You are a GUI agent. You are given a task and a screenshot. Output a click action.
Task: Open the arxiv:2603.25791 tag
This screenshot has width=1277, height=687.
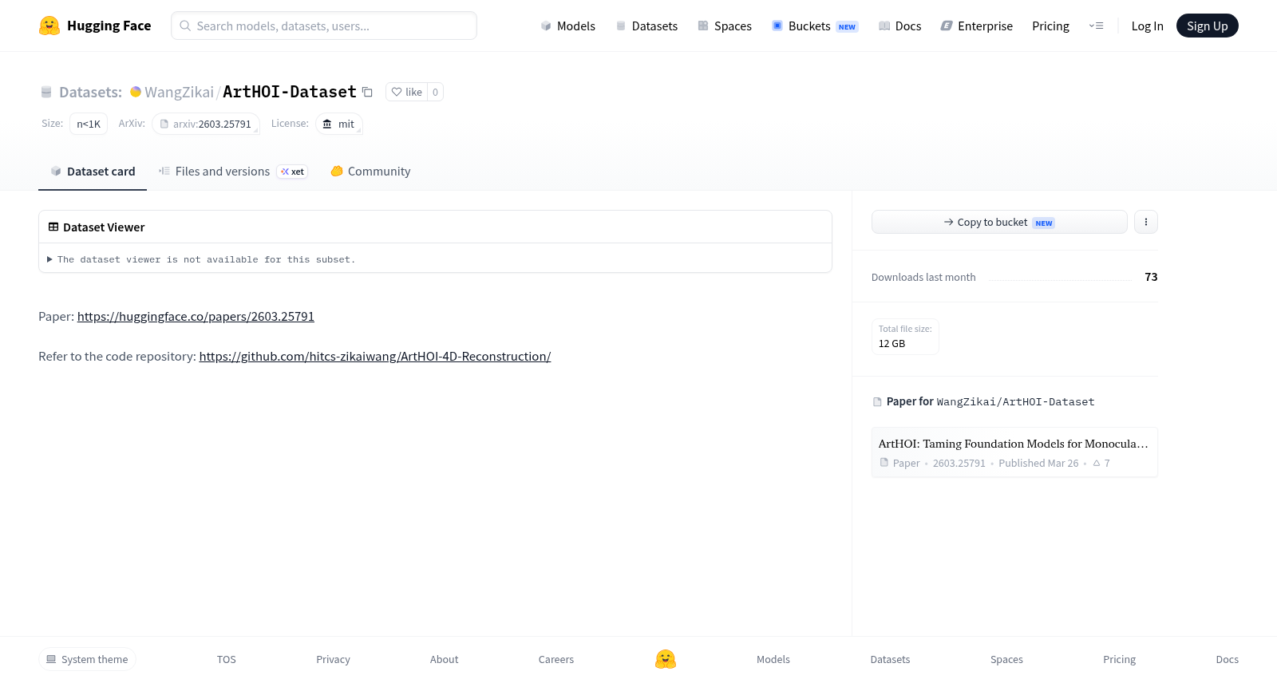point(206,124)
